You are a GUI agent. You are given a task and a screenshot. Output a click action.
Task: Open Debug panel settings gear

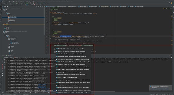(170, 55)
